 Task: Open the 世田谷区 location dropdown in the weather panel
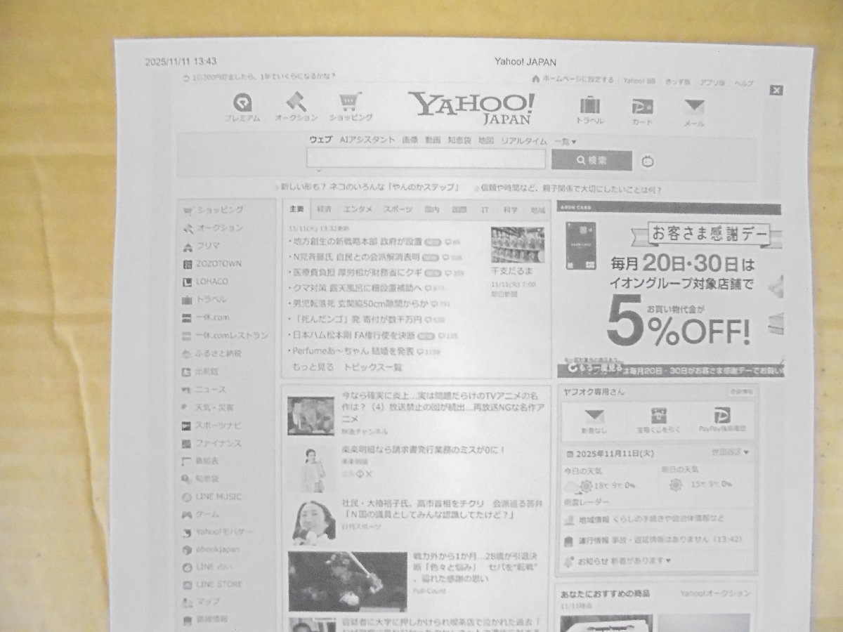(730, 452)
